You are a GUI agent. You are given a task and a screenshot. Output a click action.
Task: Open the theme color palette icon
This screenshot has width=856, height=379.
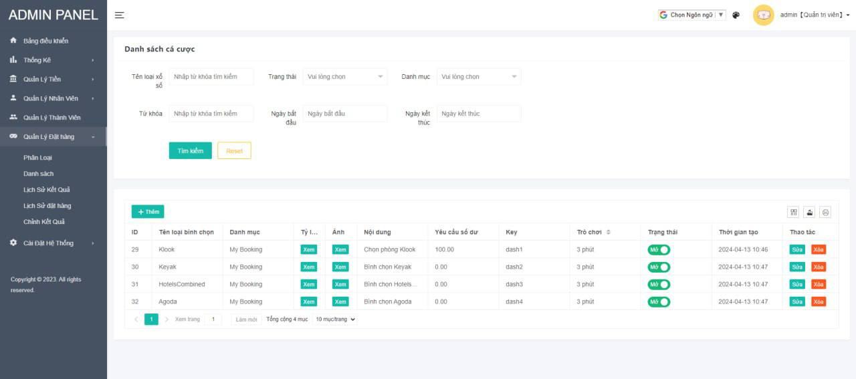point(736,15)
